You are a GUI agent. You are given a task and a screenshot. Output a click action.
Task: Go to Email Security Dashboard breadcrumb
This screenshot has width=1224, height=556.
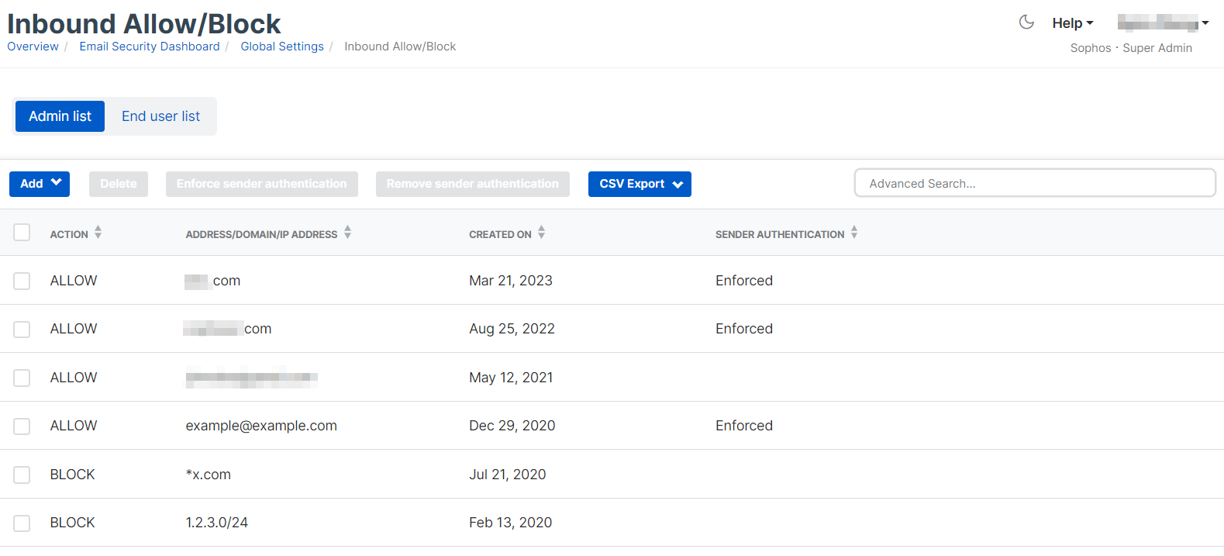tap(150, 47)
